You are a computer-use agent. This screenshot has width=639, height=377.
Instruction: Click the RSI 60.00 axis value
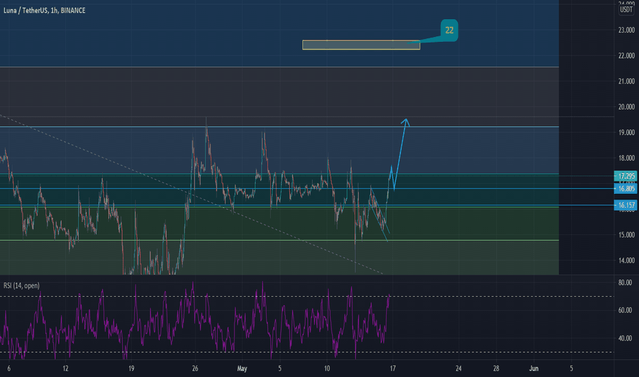tap(625, 310)
